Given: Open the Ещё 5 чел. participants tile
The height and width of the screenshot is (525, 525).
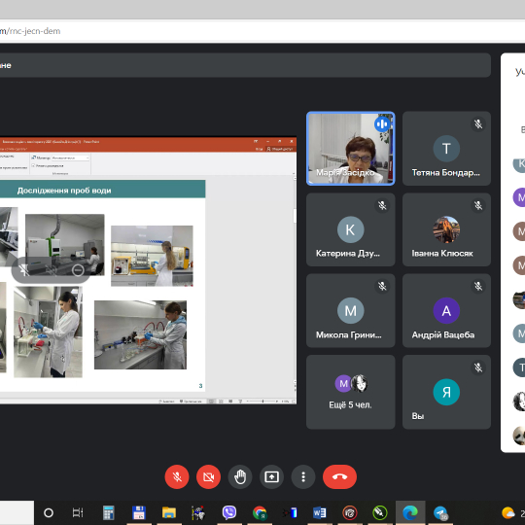Looking at the screenshot, I should (x=351, y=392).
